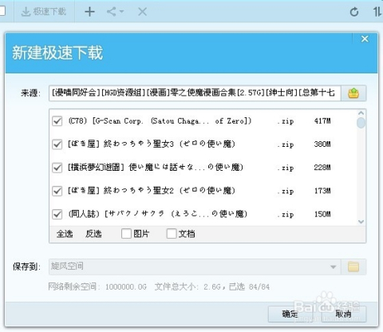
Task: Click the plus add-task icon in the toolbar
Action: point(89,12)
